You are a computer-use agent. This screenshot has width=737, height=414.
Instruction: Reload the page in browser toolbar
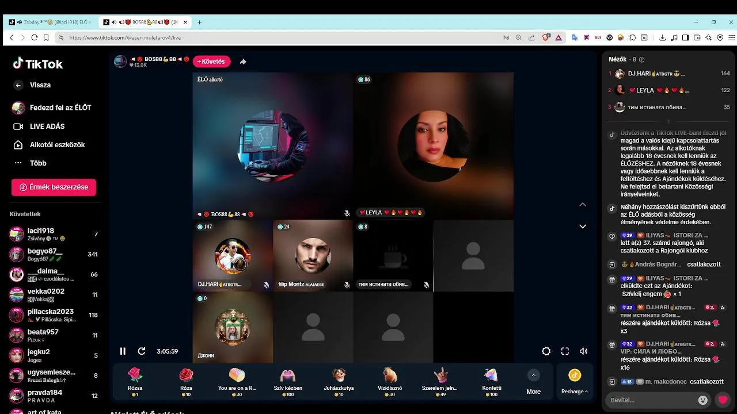(x=35, y=37)
